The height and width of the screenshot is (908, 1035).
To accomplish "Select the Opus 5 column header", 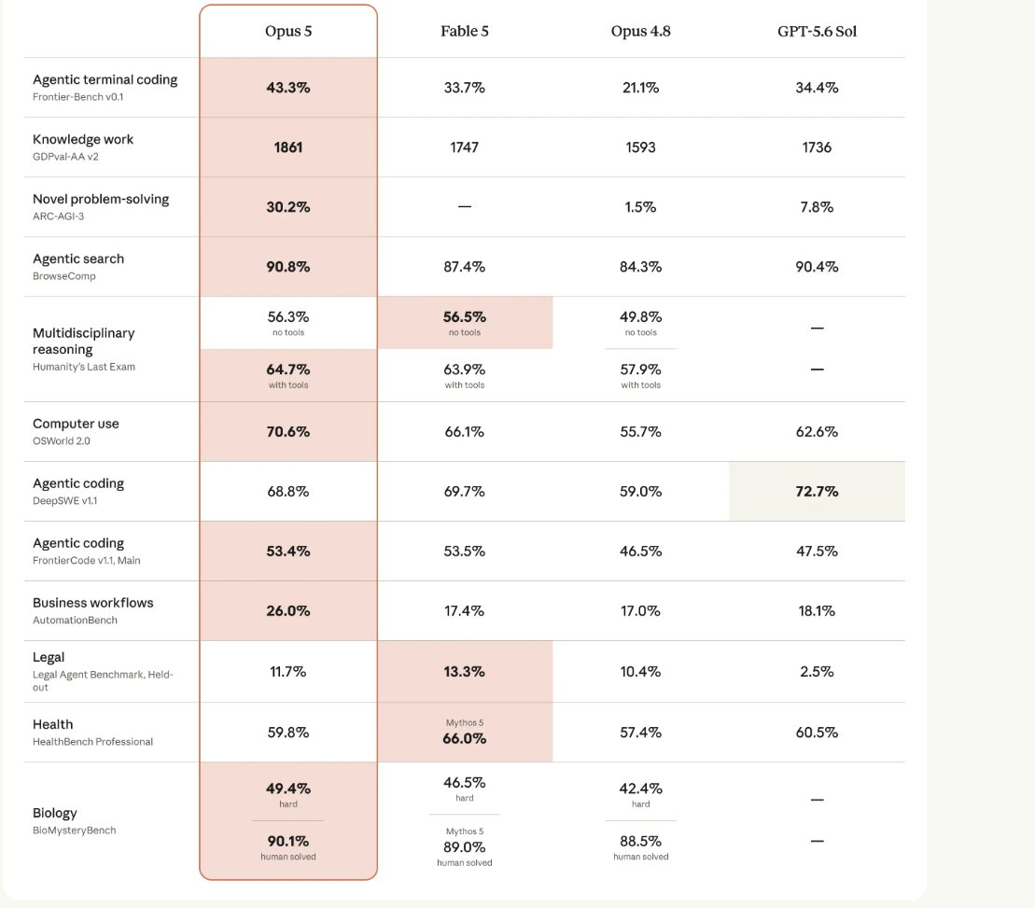I will 288,31.
